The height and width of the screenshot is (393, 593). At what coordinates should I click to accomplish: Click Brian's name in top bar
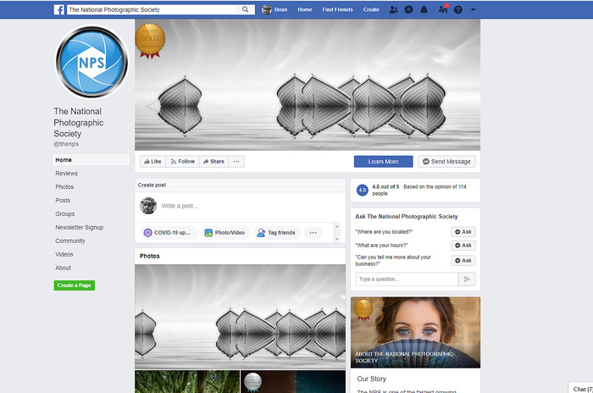point(280,9)
